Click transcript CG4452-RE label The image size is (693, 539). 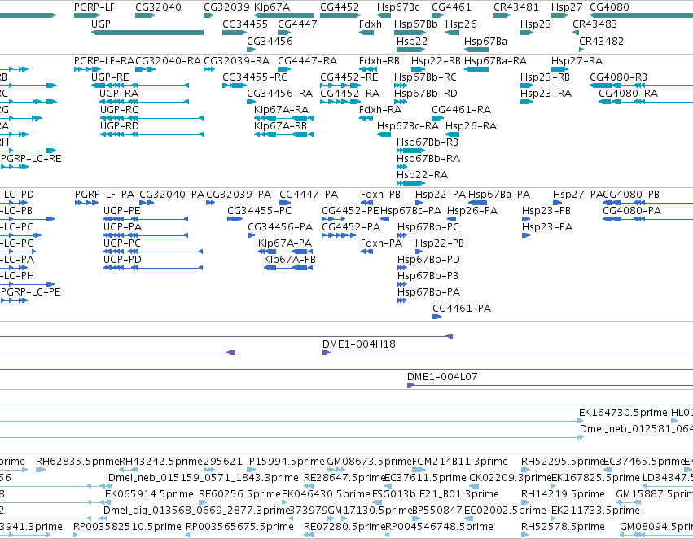349,77
